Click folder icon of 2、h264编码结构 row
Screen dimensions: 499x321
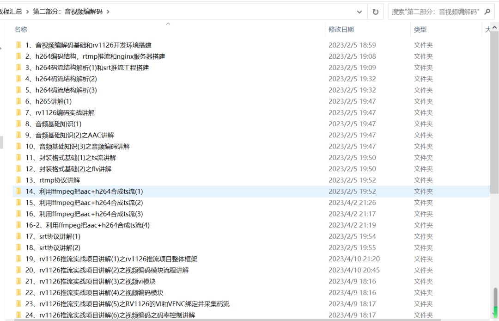click(19, 56)
